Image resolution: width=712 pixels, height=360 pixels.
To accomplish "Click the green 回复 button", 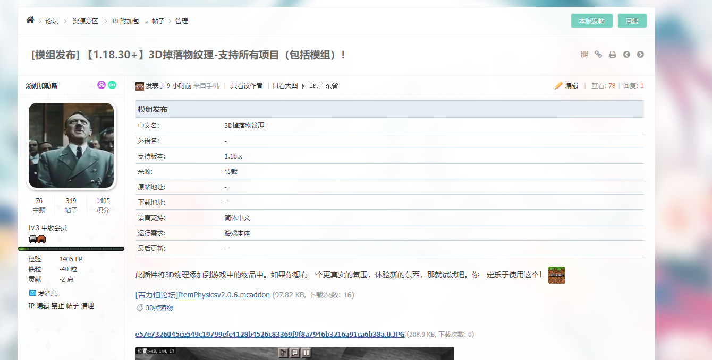I will pyautogui.click(x=632, y=21).
